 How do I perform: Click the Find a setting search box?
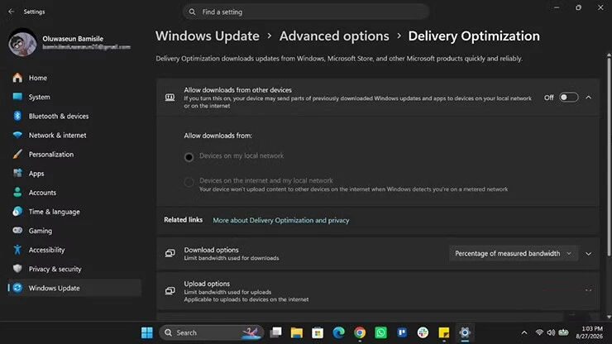click(306, 12)
